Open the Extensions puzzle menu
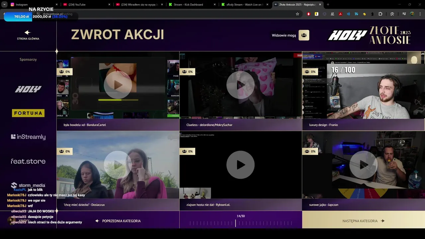Screen dimensions: 425x239 (x=381, y=14)
